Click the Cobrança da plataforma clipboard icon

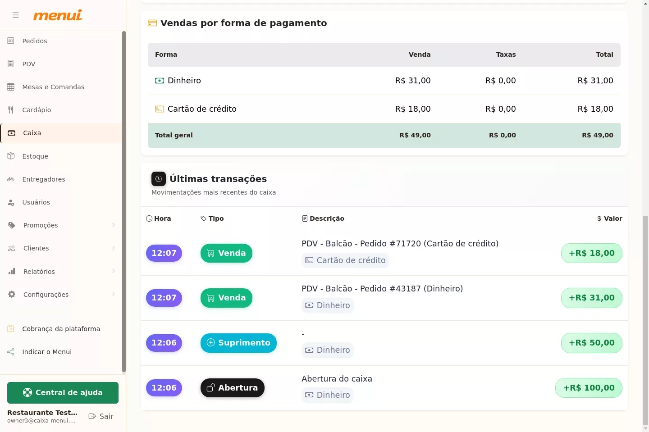(x=11, y=329)
